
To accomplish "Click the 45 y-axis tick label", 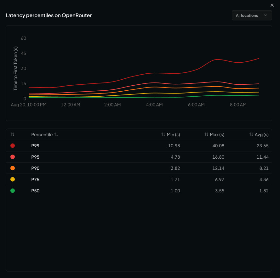I will tap(23, 54).
